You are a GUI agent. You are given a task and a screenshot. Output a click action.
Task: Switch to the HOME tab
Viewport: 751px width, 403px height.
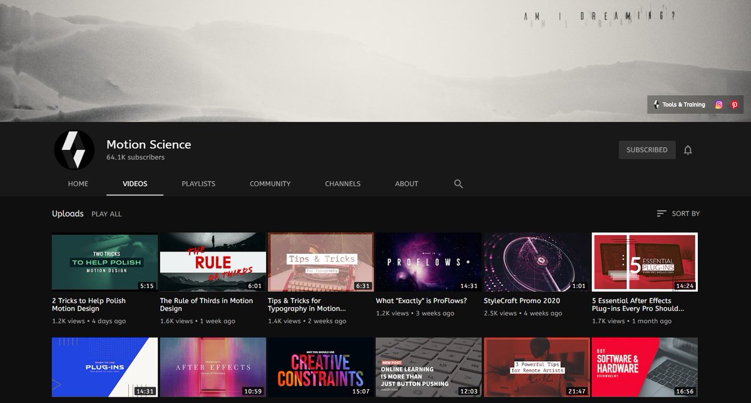(x=78, y=184)
